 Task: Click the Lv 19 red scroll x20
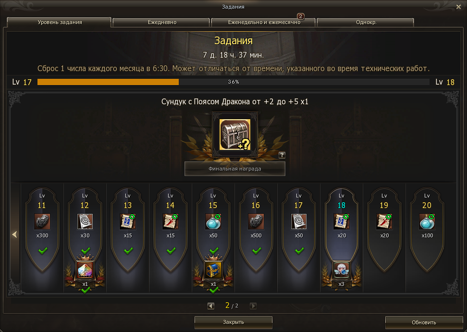[384, 221]
